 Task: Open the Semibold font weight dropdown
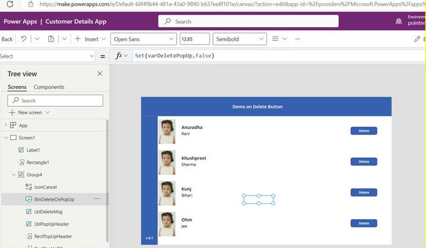[x=239, y=39]
